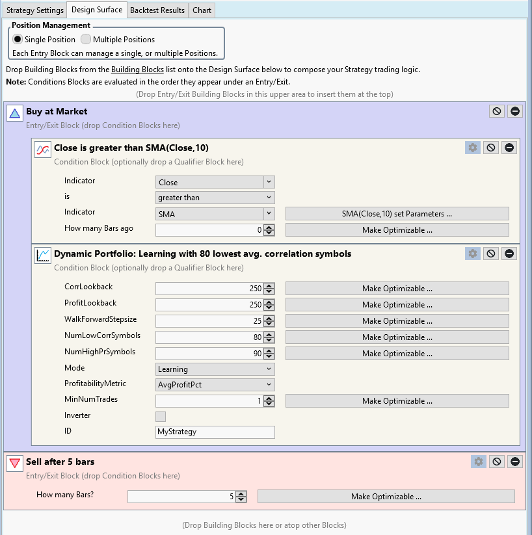Switch to Strategy Settings tab

point(35,10)
